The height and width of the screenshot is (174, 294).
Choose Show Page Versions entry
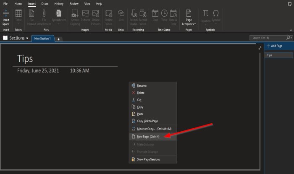pyautogui.click(x=152, y=159)
